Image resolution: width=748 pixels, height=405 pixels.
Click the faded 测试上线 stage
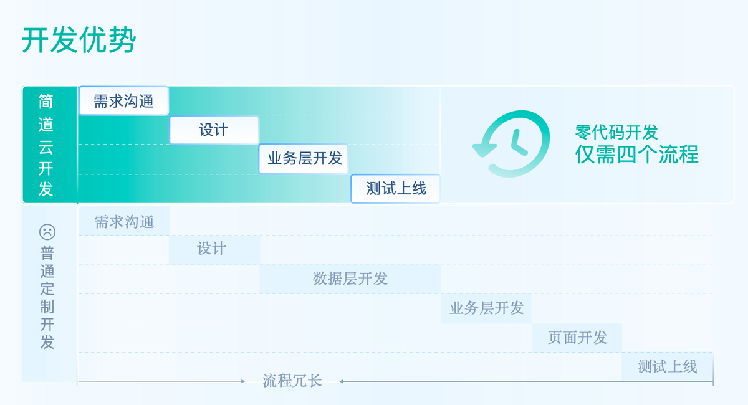(667, 366)
